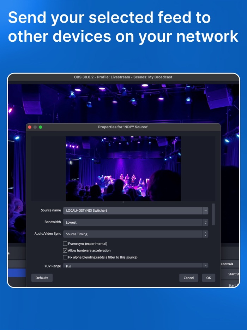Viewport: 247px width, 330px height.
Task: Click the Properties for 'NDI™ Source' title
Action: (123, 127)
